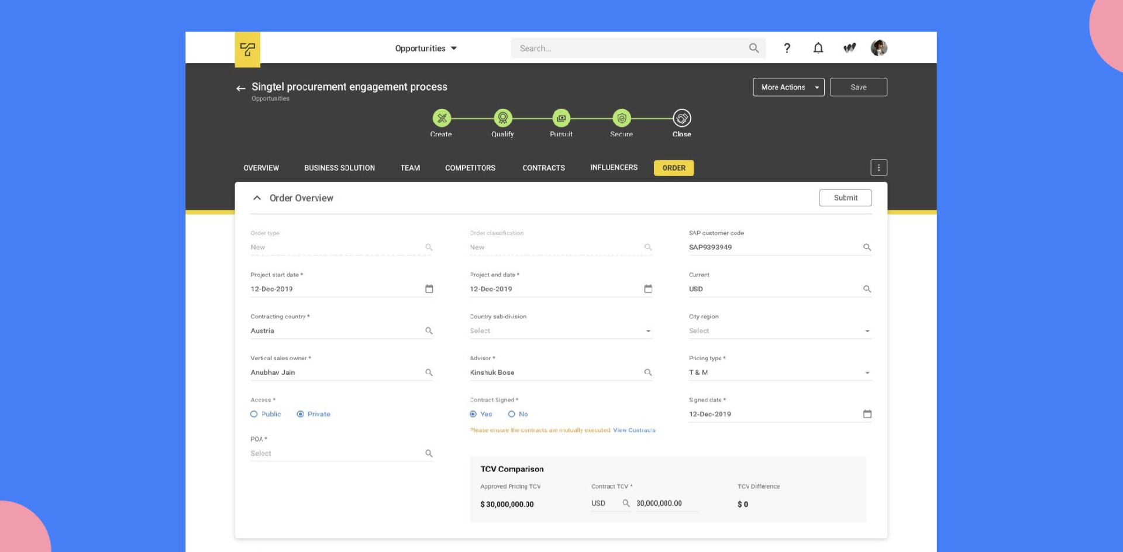Click the wings logo icon near avatar

click(849, 48)
